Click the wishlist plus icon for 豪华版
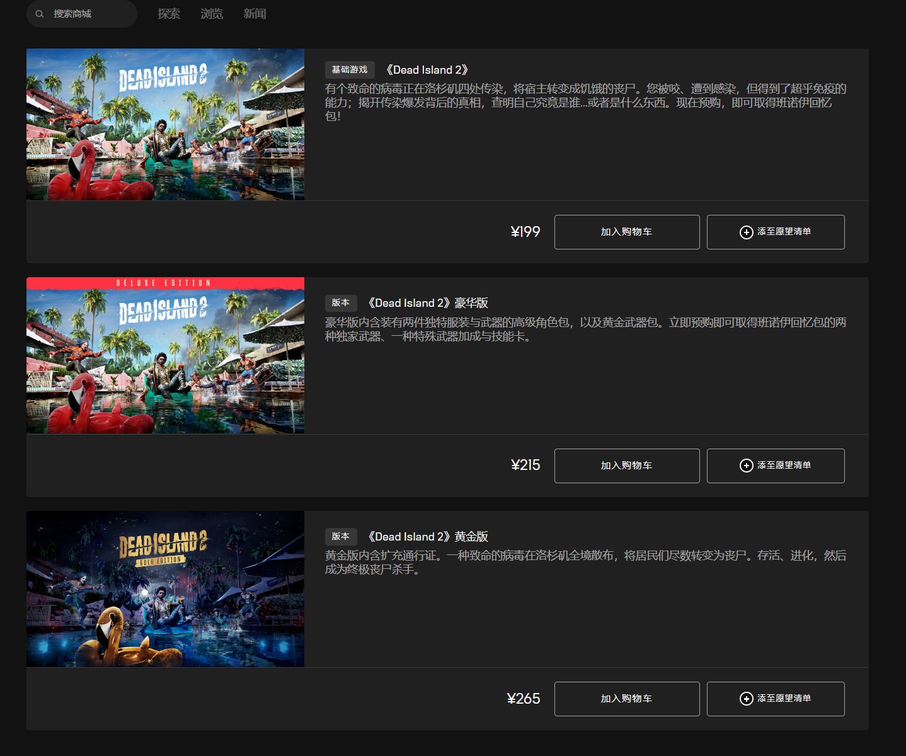Viewport: 906px width, 756px height. [746, 466]
